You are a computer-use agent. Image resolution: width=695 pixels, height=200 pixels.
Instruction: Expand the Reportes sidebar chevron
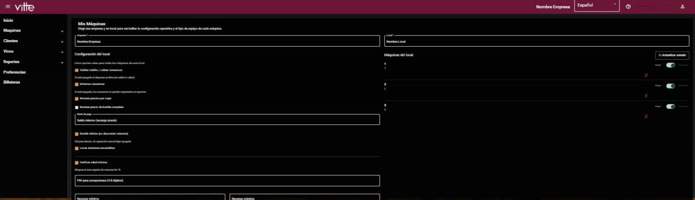click(x=62, y=63)
